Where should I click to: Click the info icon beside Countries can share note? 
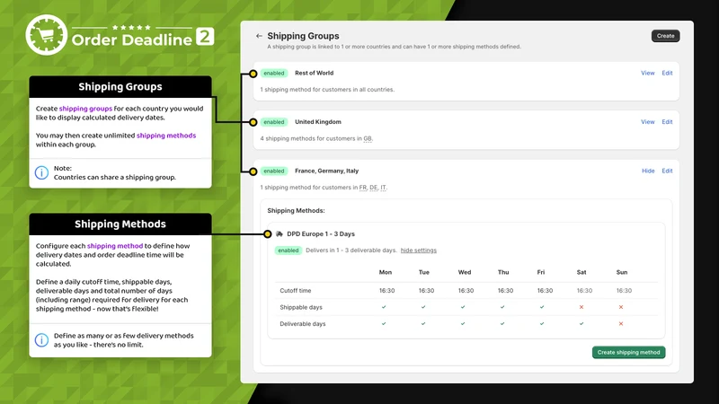click(41, 172)
